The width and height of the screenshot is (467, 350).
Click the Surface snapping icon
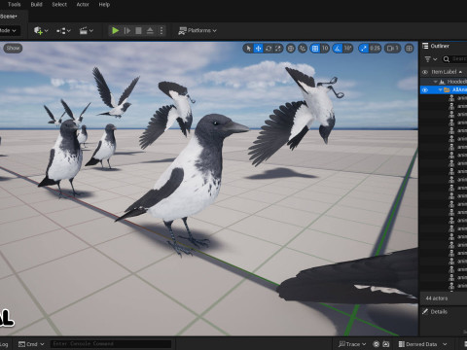(x=303, y=49)
